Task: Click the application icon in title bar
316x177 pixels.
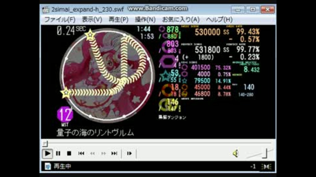Action: click(x=45, y=10)
